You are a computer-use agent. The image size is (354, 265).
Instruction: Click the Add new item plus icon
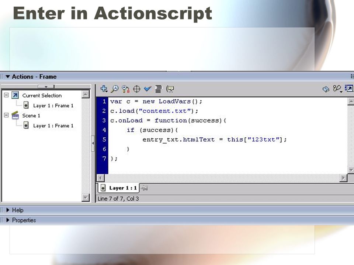click(104, 89)
